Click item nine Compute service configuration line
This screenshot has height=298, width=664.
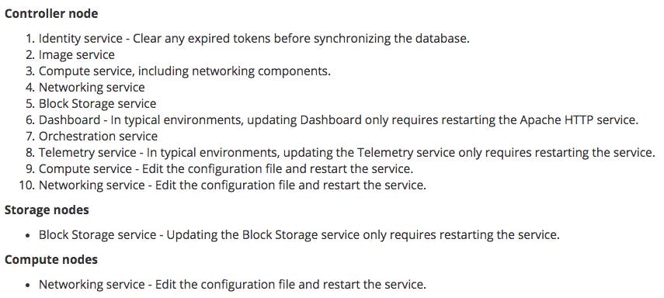pos(226,169)
